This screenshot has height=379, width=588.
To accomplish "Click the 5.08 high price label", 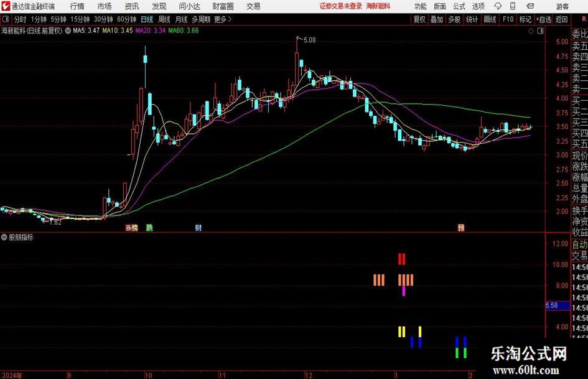I will pyautogui.click(x=309, y=40).
